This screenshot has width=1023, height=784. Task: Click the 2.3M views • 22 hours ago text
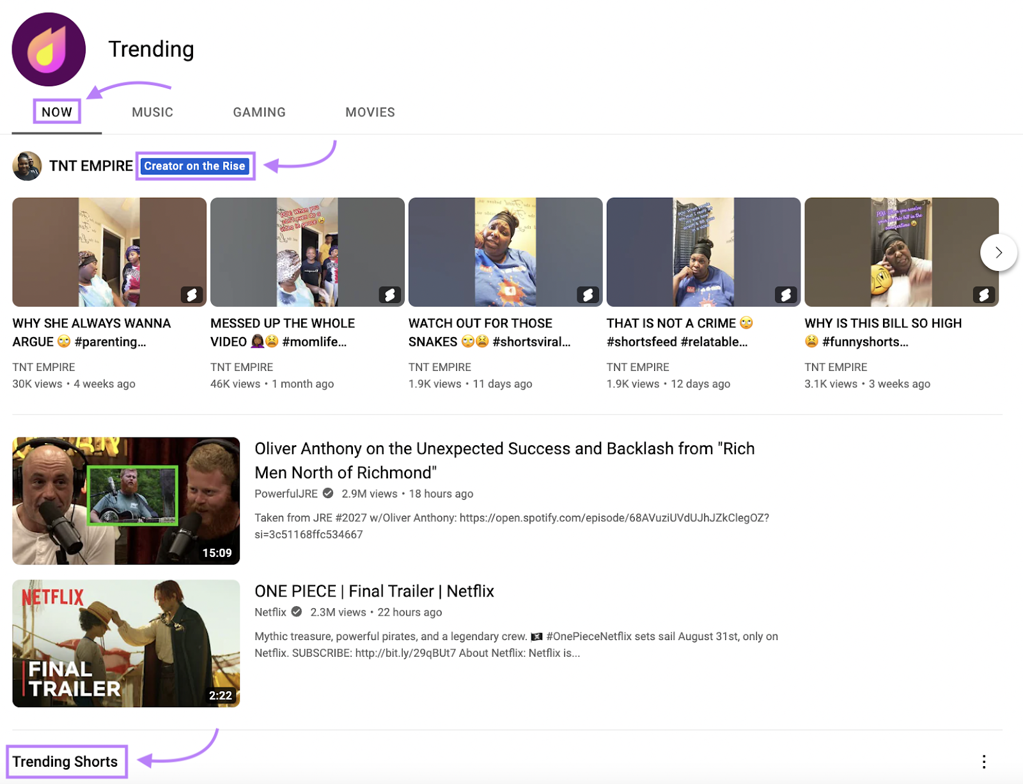tap(376, 612)
